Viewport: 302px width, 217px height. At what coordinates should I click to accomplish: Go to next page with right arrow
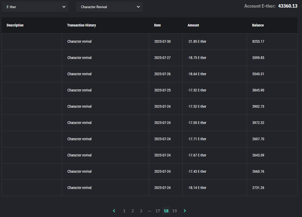click(185, 211)
